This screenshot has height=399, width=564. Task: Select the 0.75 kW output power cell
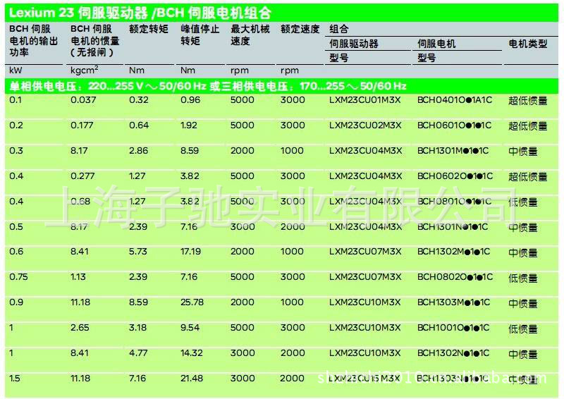click(19, 278)
